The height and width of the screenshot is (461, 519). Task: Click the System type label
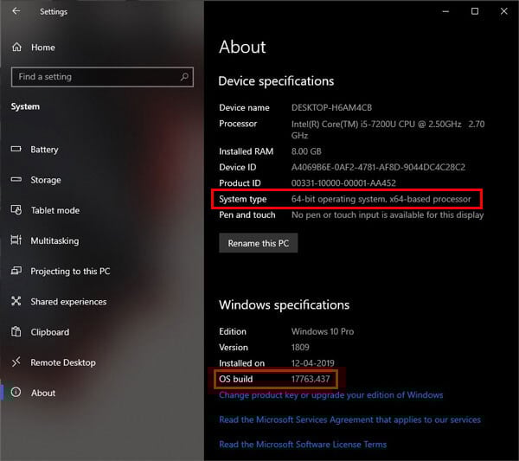(242, 199)
